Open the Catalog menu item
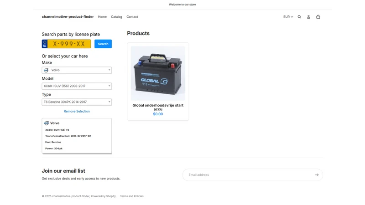The width and height of the screenshot is (365, 205). [116, 17]
